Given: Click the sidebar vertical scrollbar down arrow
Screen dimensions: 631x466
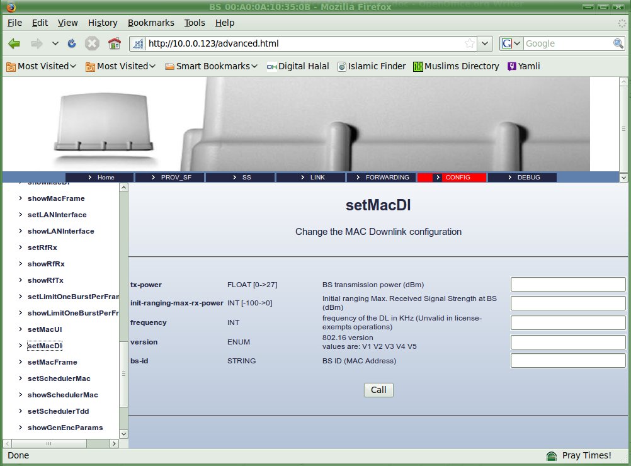Looking at the screenshot, I should tap(123, 434).
